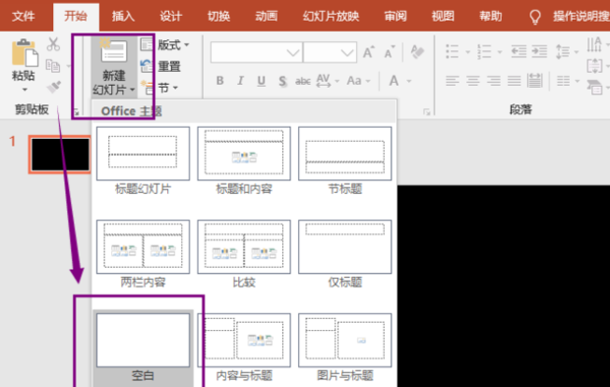Click the Paste clipboard icon
This screenshot has width=610, height=387.
pyautogui.click(x=25, y=53)
